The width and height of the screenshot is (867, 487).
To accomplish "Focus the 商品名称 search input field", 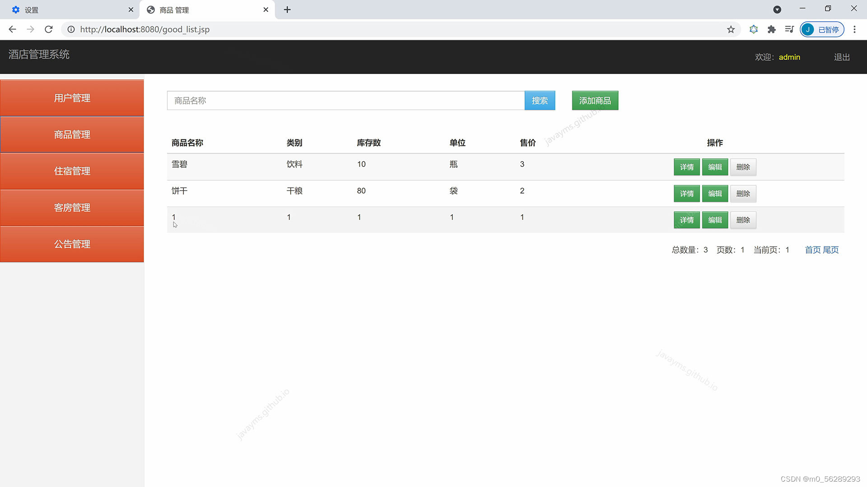I will [345, 101].
